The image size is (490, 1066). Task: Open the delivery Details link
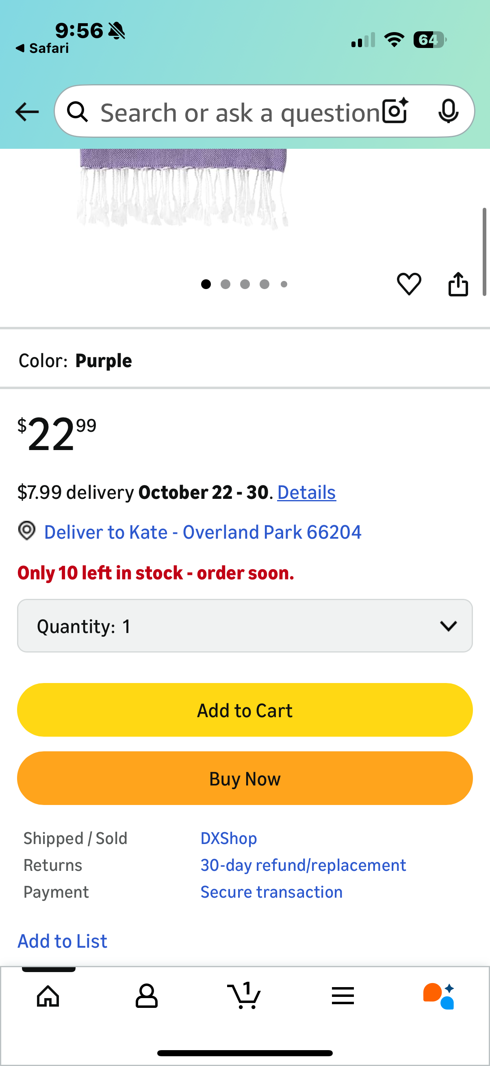point(306,492)
